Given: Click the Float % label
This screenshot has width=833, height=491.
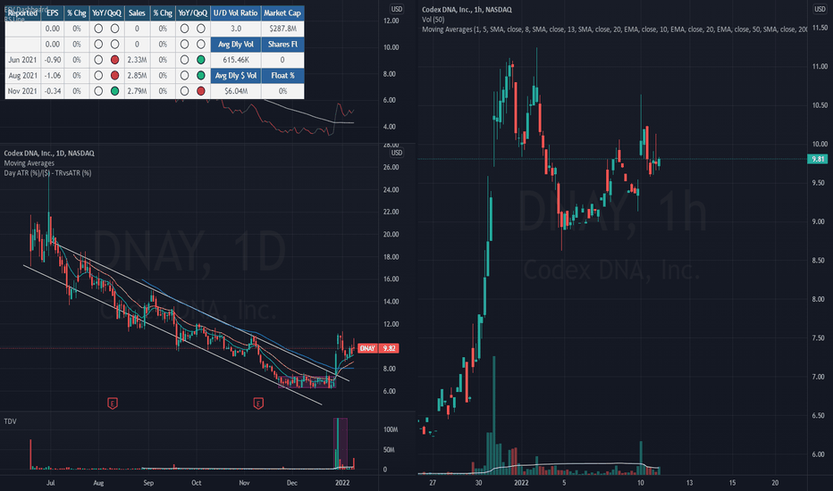Looking at the screenshot, I should click(282, 75).
